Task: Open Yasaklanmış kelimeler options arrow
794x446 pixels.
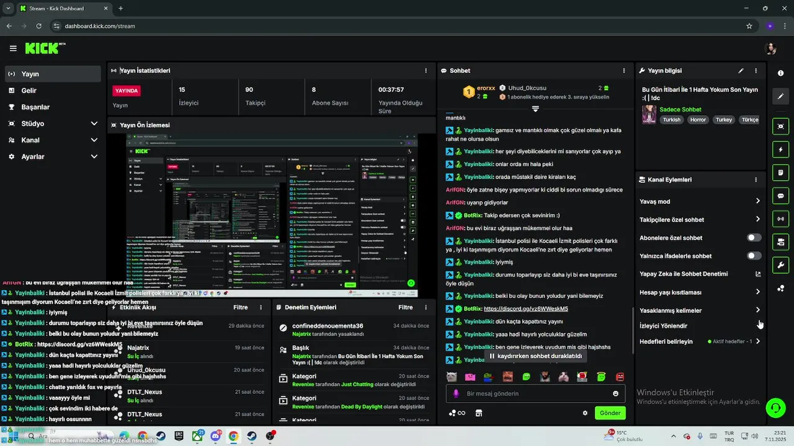Action: coord(757,310)
